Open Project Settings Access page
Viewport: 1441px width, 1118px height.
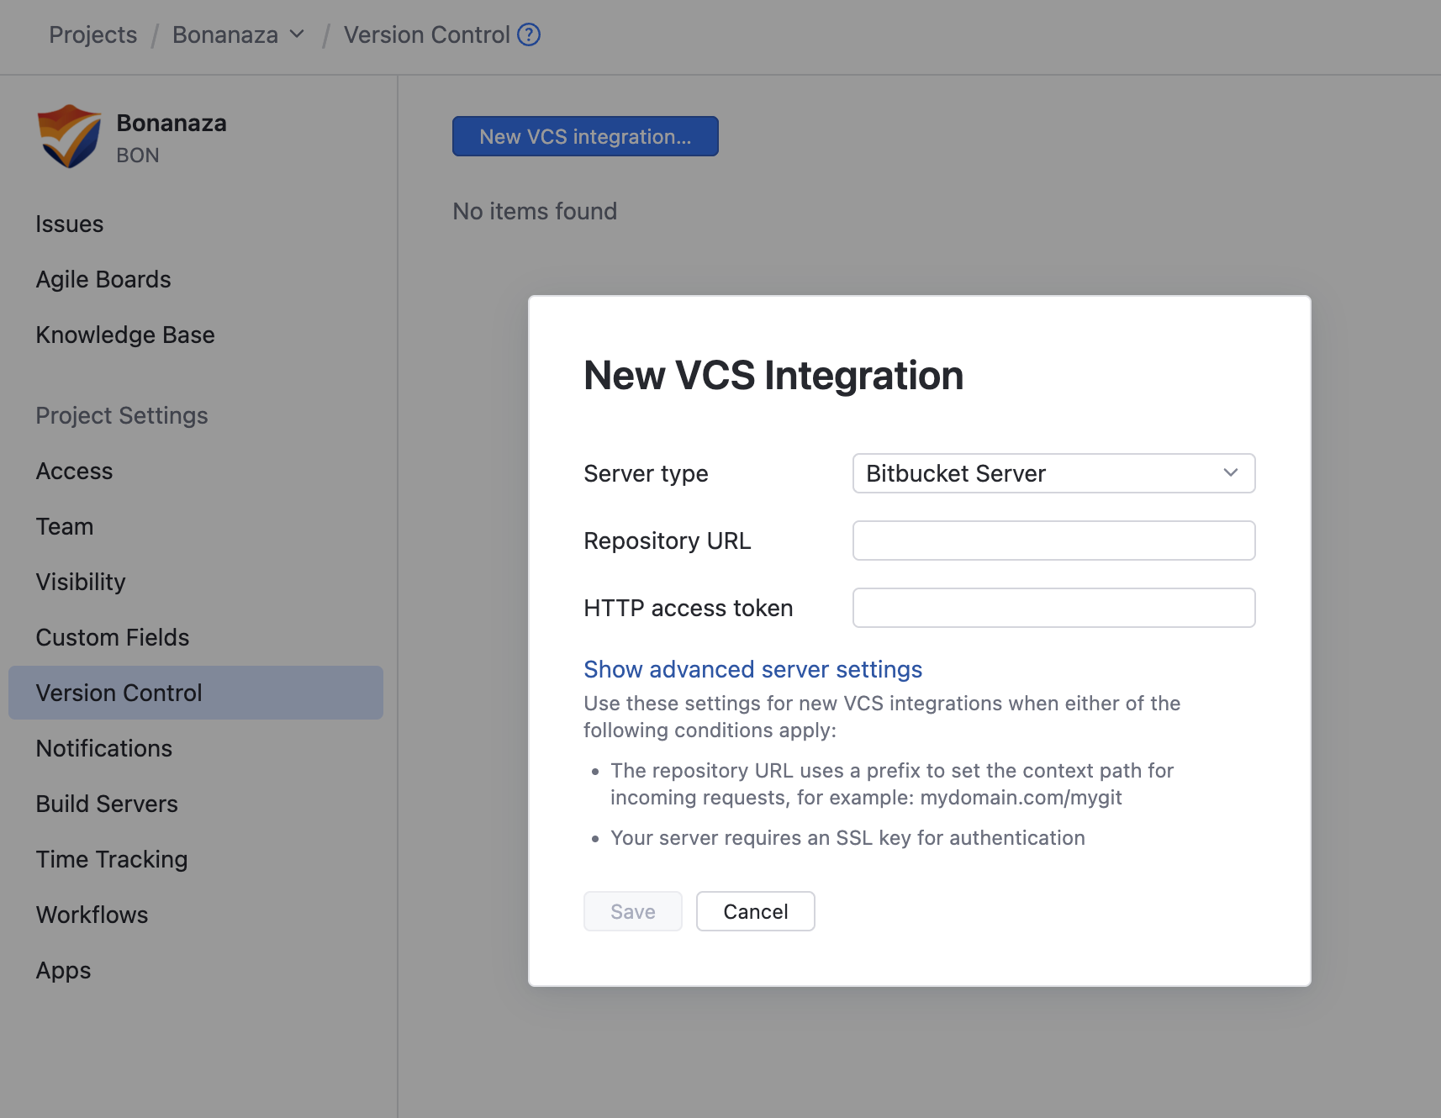74,471
